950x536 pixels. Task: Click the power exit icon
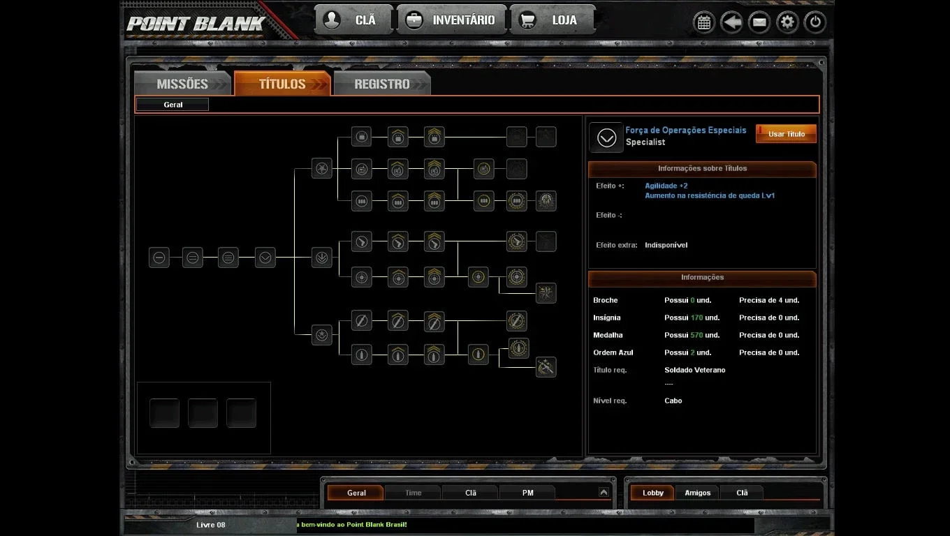(815, 22)
